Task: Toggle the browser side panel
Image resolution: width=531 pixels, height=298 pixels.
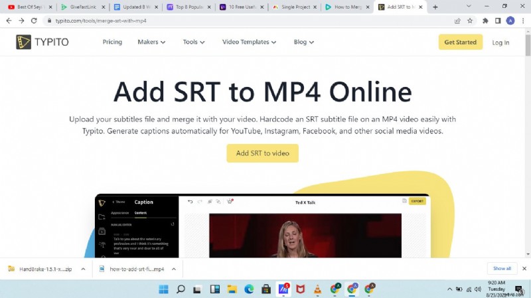Action: [498, 21]
